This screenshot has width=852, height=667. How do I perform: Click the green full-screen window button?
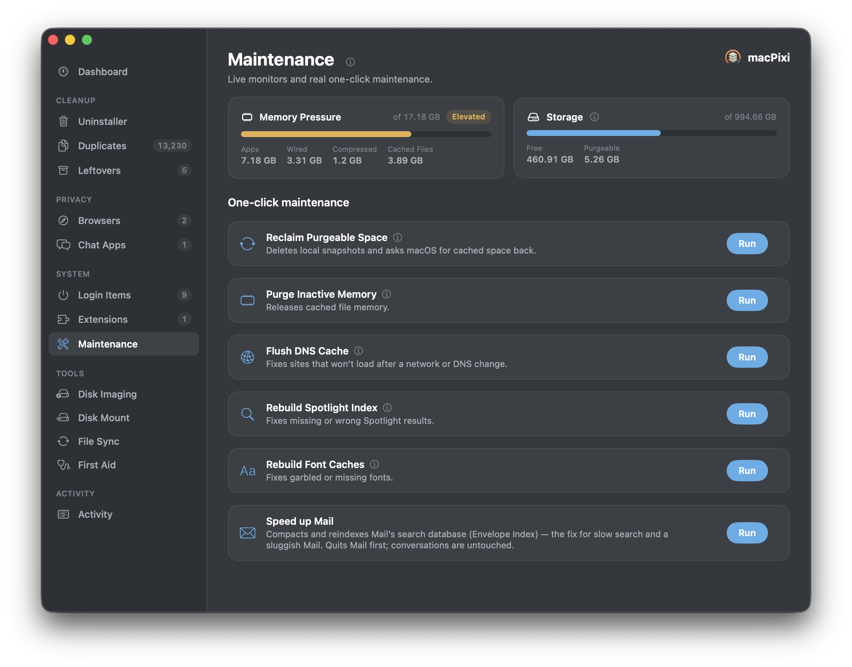[x=87, y=40]
